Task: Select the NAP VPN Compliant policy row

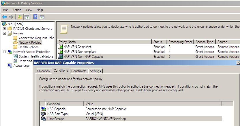Action: click(149, 47)
